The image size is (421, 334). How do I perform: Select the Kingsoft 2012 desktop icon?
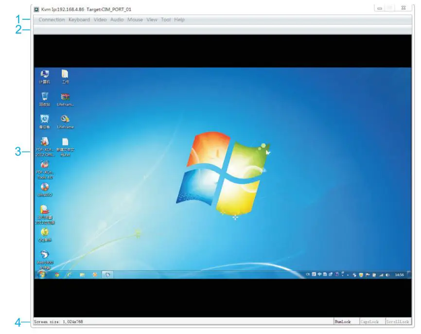click(x=45, y=215)
